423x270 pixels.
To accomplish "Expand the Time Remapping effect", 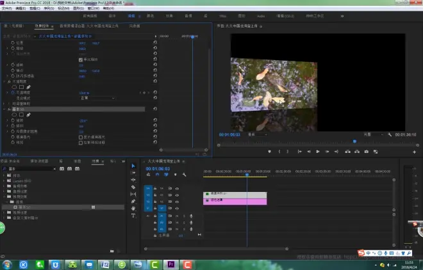I will [x=4, y=104].
